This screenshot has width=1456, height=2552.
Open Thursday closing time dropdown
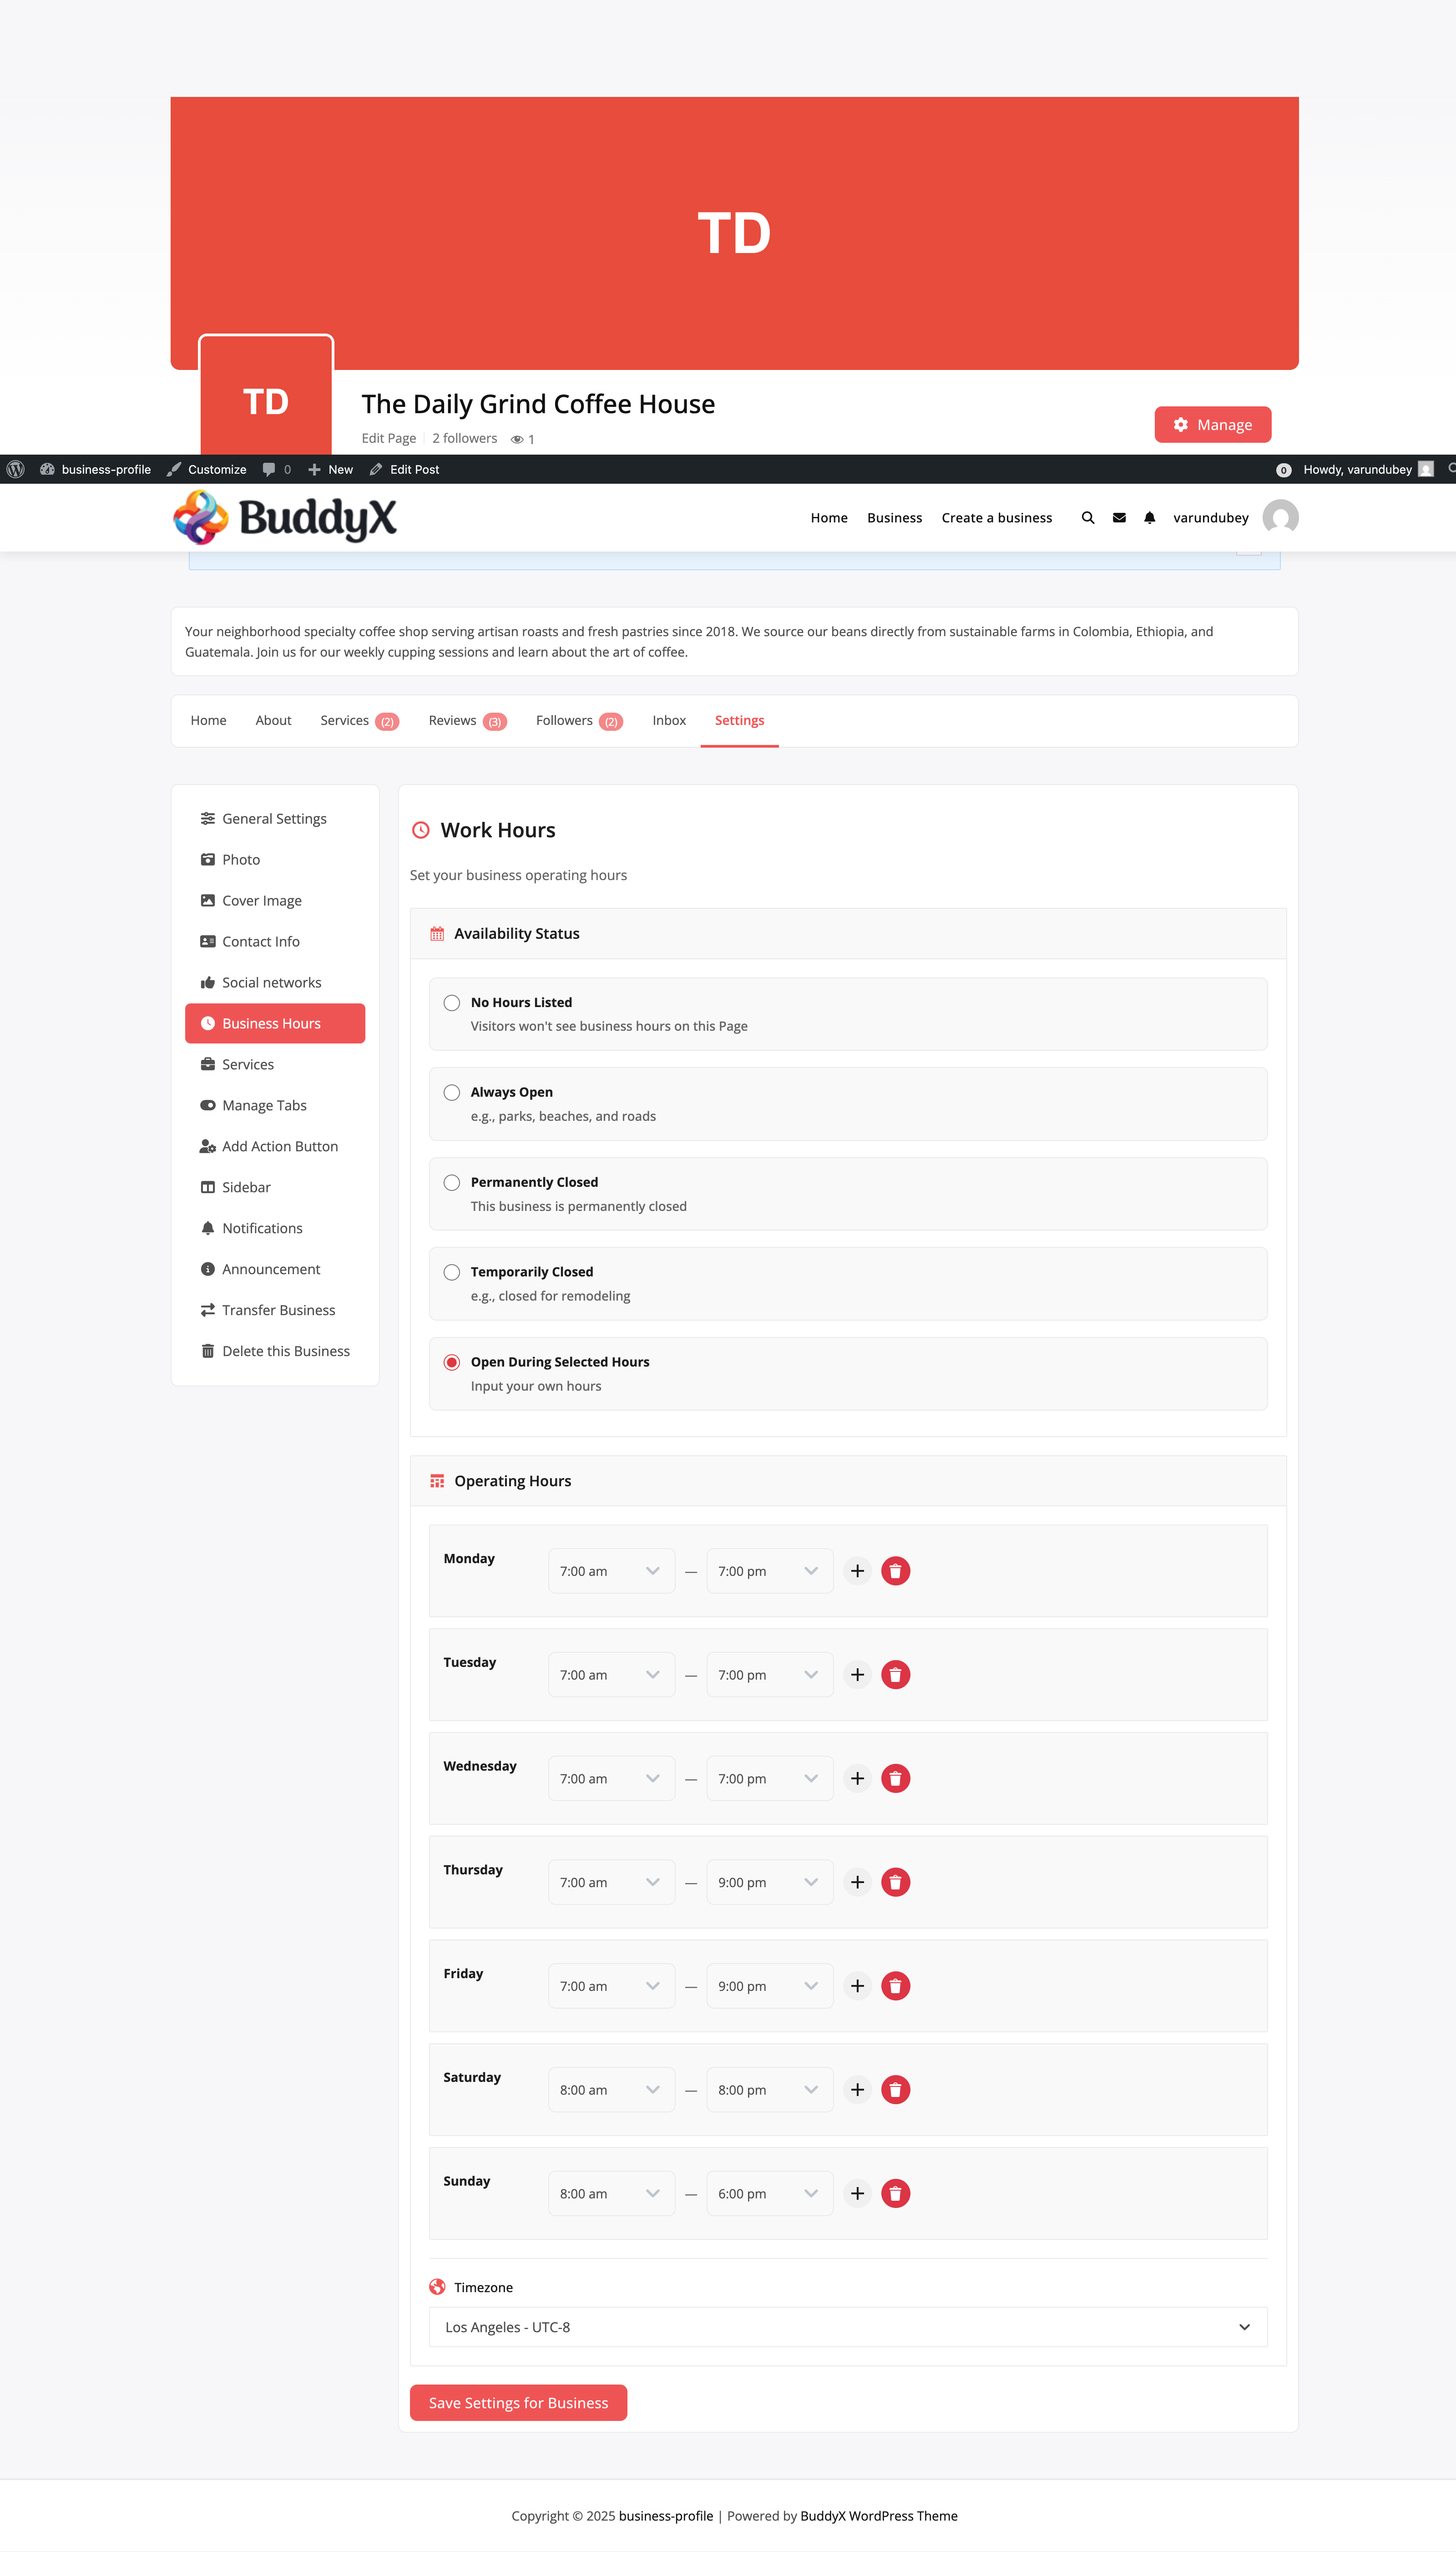pyautogui.click(x=769, y=1882)
